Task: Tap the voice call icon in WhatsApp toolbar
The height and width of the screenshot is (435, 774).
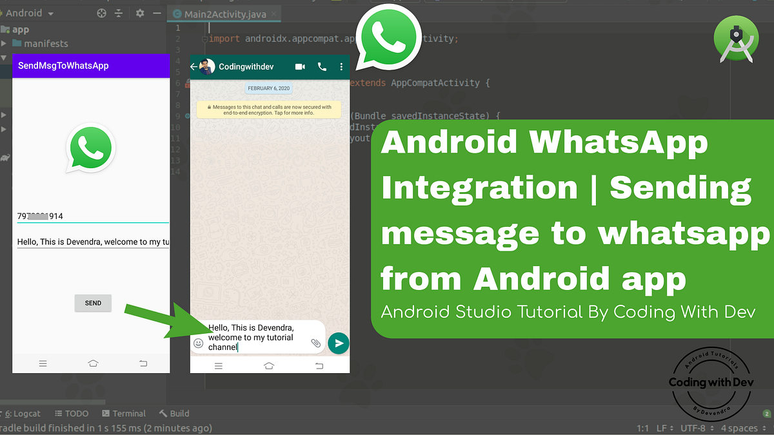Action: point(321,66)
